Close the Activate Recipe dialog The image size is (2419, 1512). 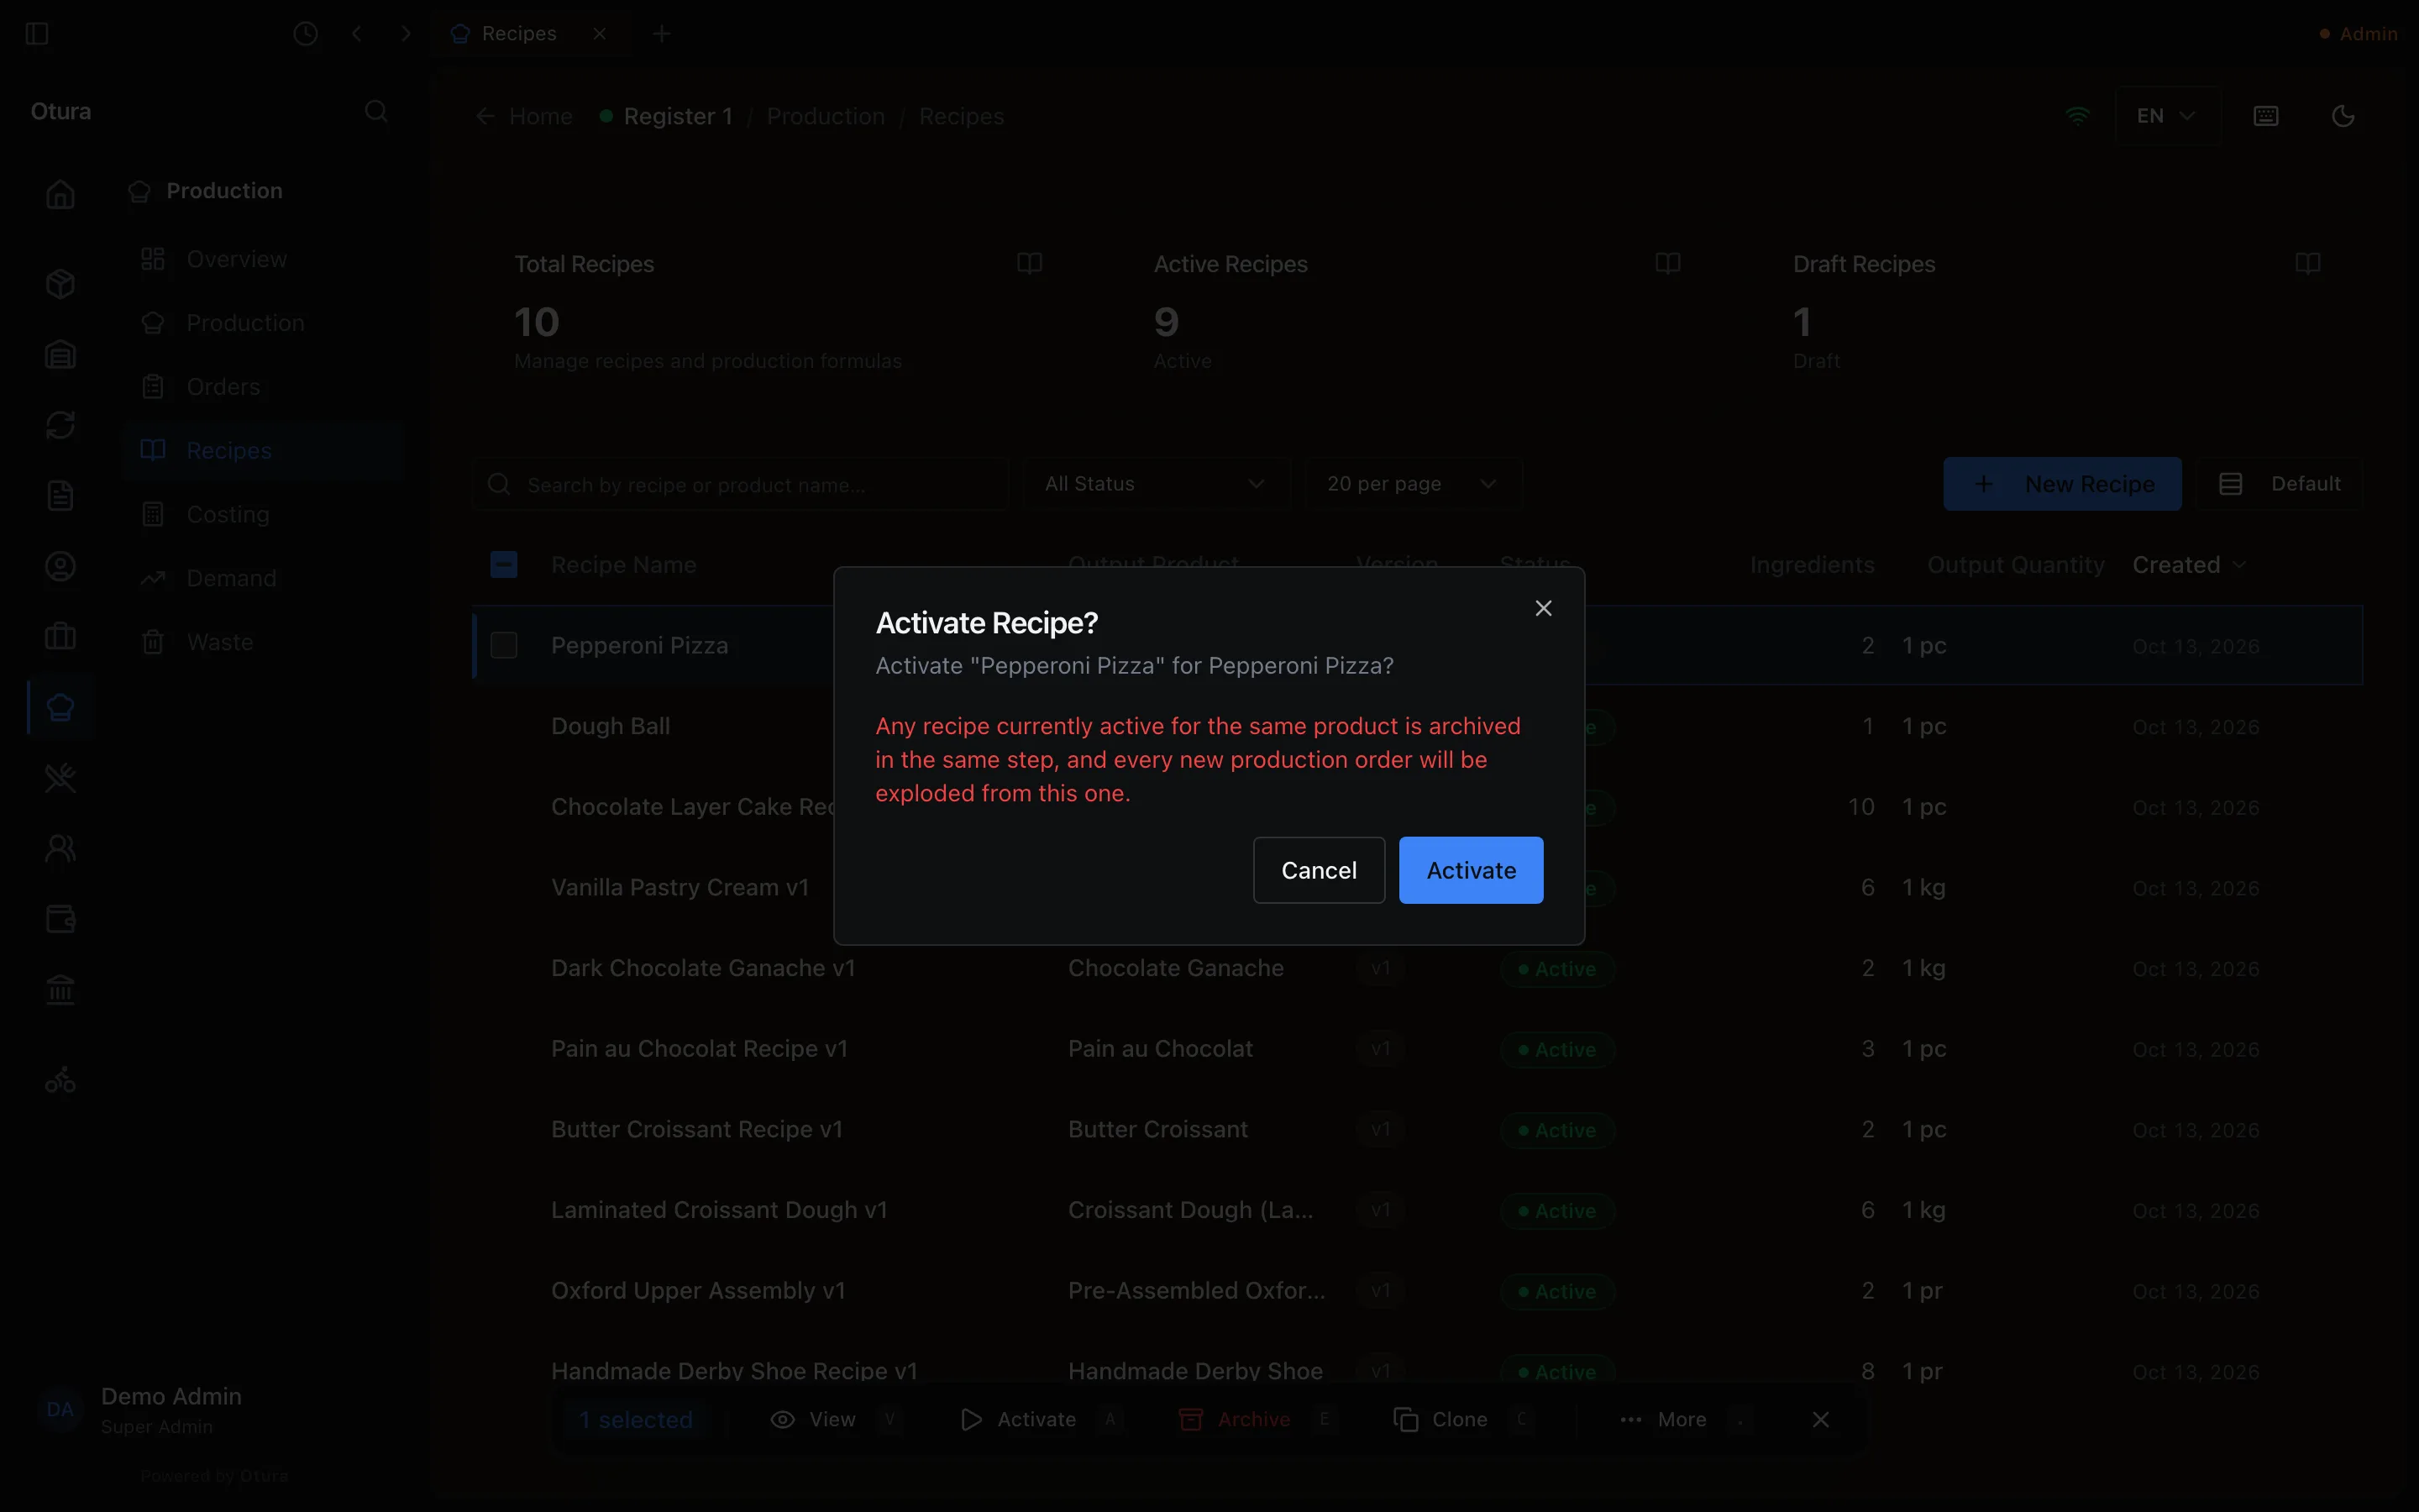click(x=1543, y=608)
